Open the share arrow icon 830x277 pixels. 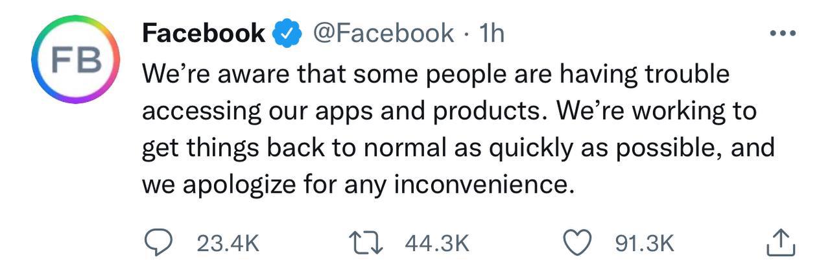click(780, 243)
